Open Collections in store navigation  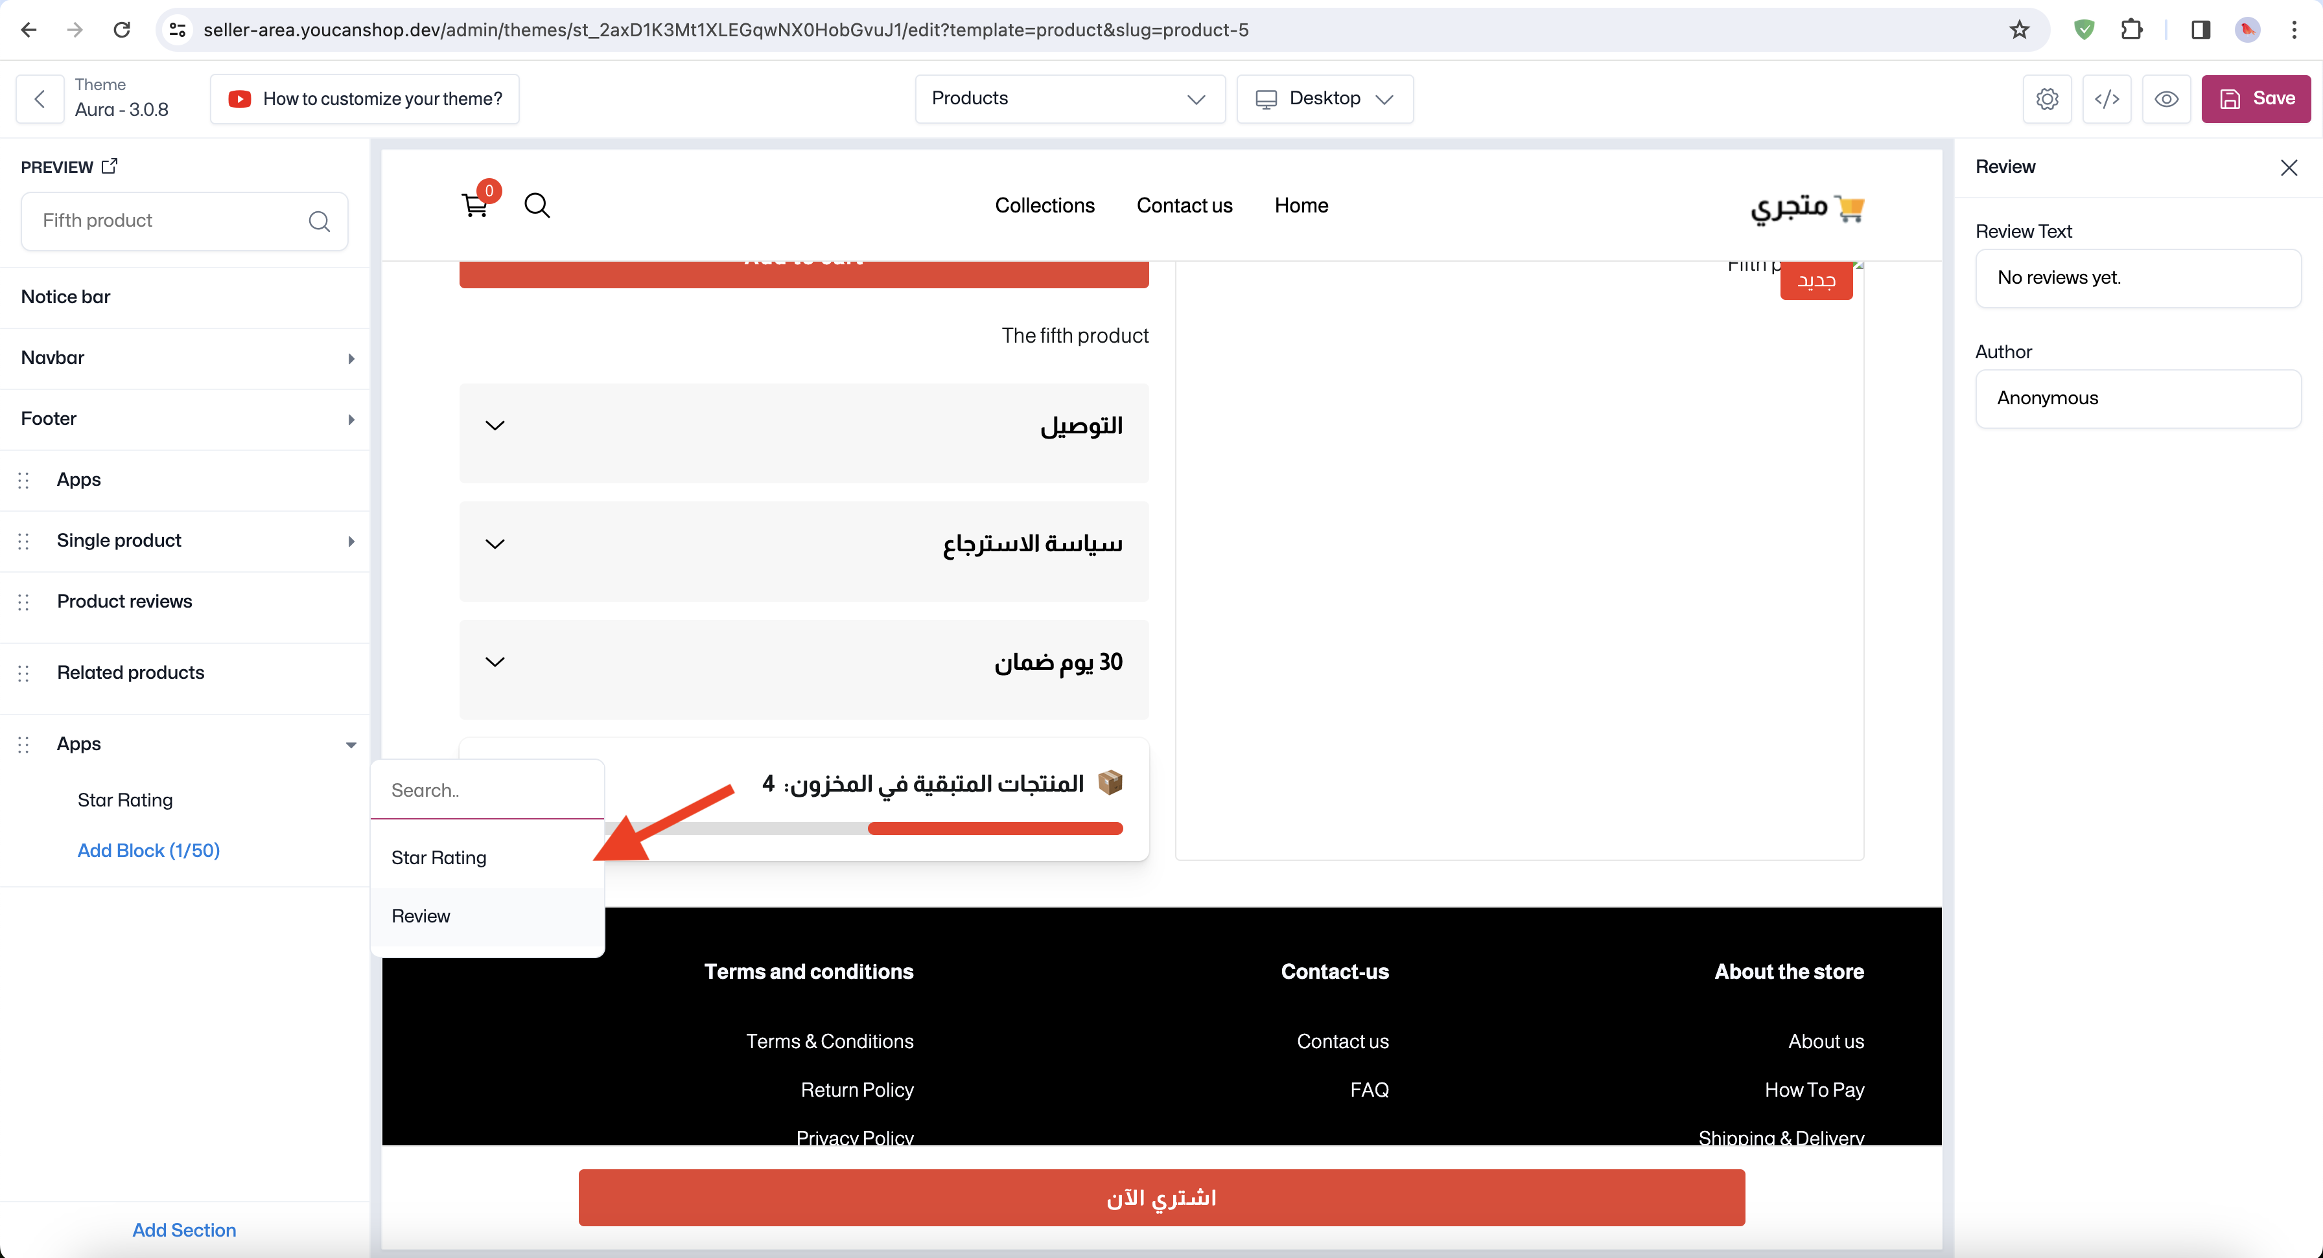[x=1044, y=205]
